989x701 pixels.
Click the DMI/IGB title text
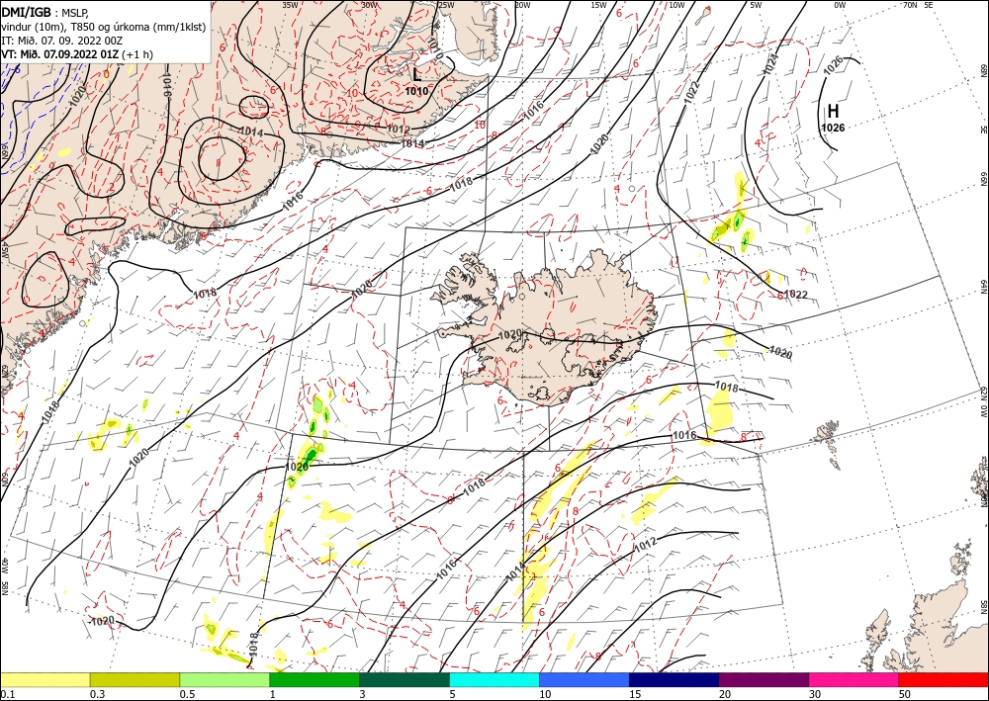click(x=26, y=11)
